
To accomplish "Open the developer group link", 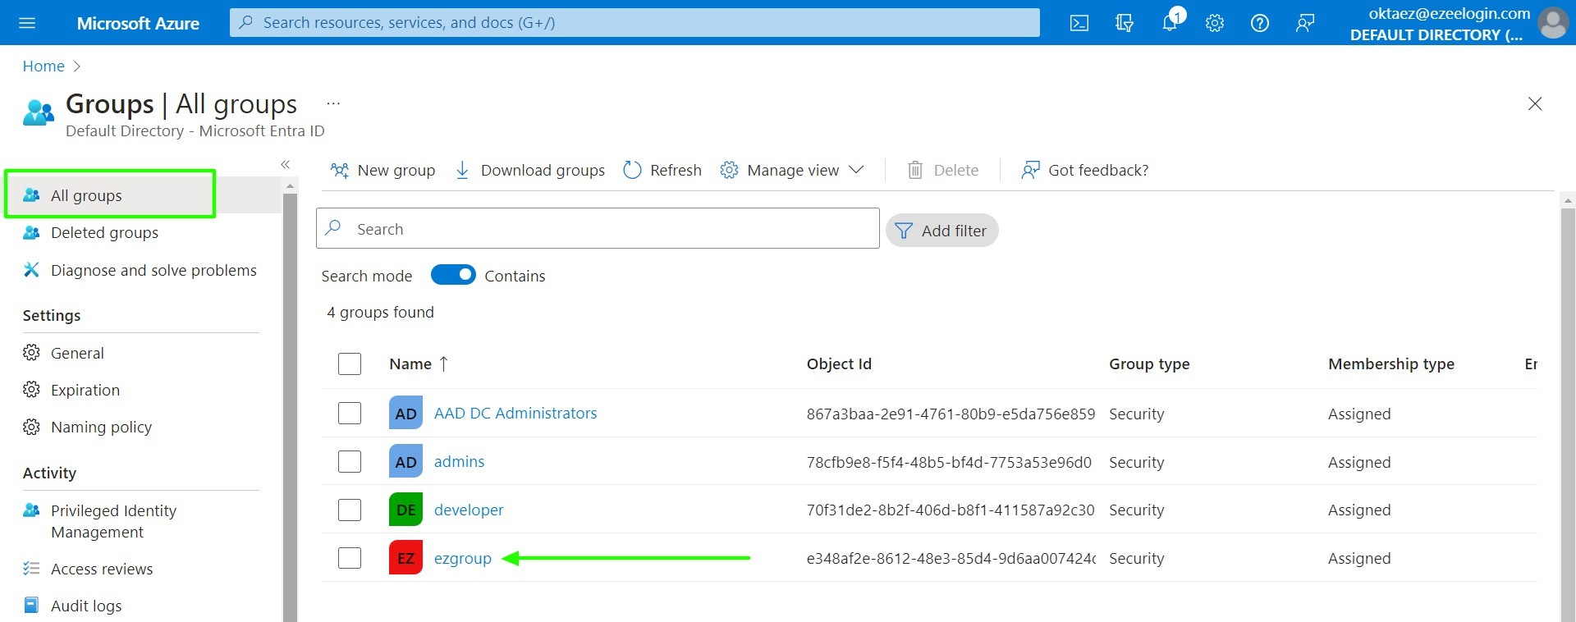I will (x=469, y=510).
